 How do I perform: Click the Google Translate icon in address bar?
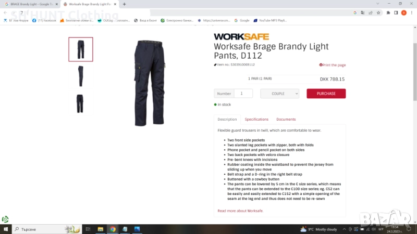click(x=362, y=12)
